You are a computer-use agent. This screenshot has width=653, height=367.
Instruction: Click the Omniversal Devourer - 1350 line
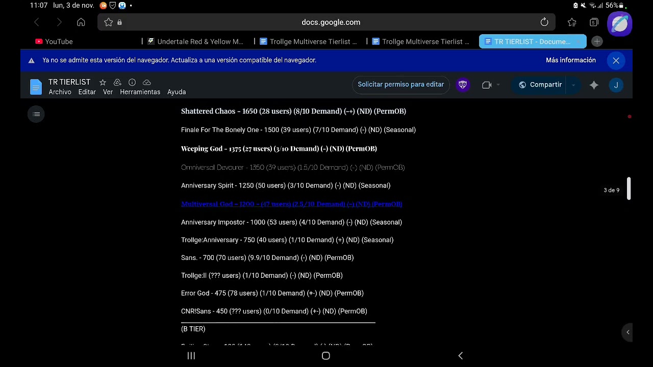(x=293, y=167)
